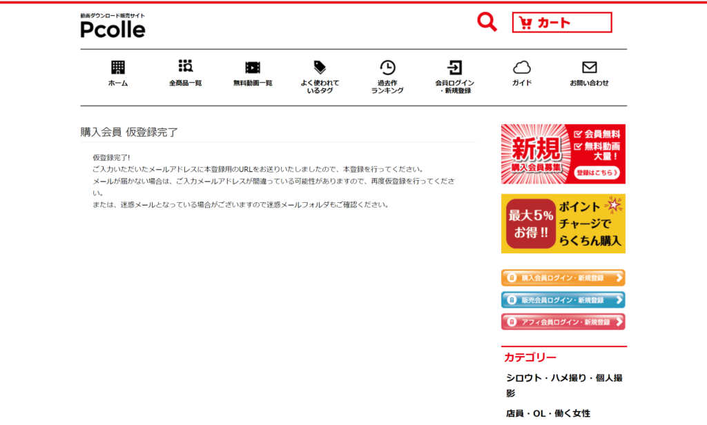This screenshot has height=425, width=707.
Task: Click the red search magnifier icon
Action: (487, 22)
